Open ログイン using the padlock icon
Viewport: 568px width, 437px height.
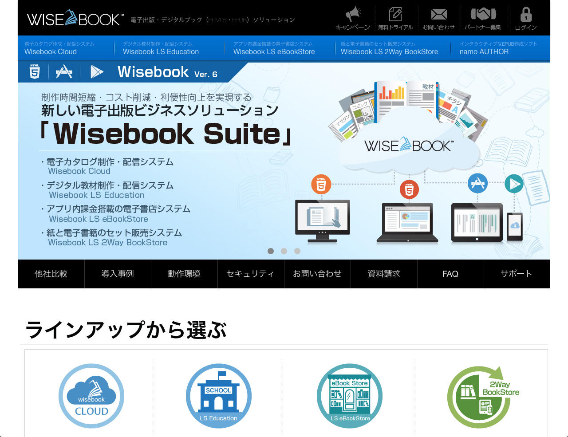(x=526, y=14)
